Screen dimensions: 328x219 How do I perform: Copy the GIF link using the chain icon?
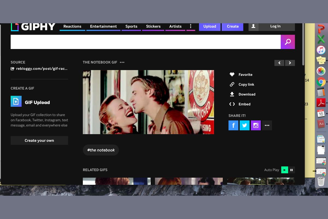coord(232,84)
